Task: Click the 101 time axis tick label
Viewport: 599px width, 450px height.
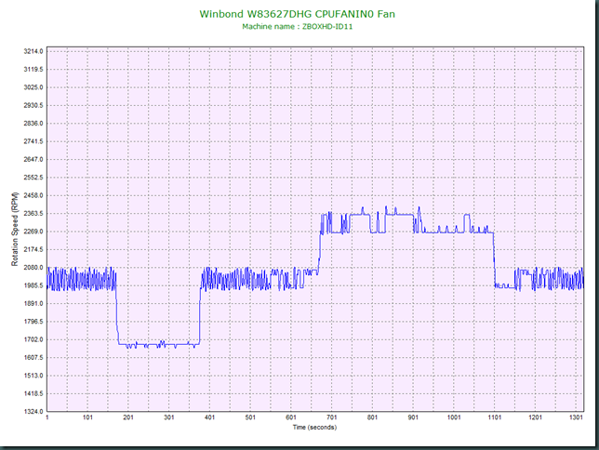Action: pos(87,417)
